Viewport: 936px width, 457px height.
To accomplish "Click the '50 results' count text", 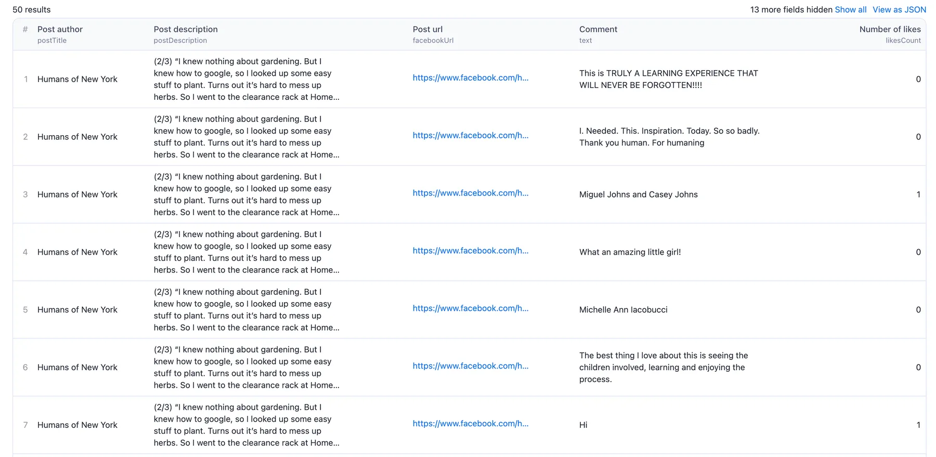I will [x=32, y=10].
